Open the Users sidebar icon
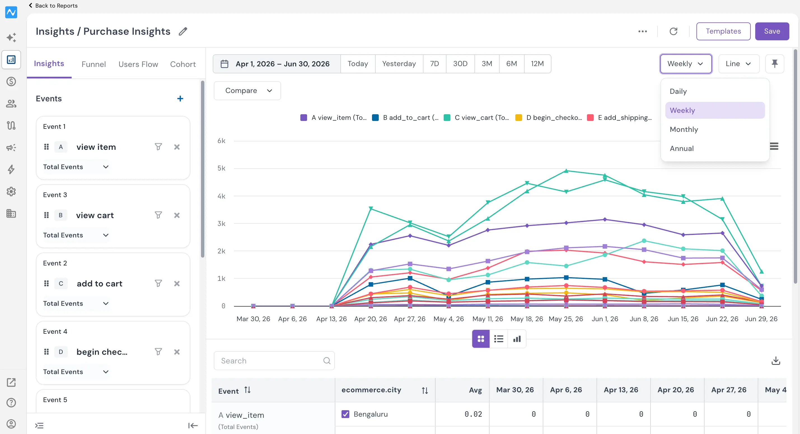 coord(11,104)
